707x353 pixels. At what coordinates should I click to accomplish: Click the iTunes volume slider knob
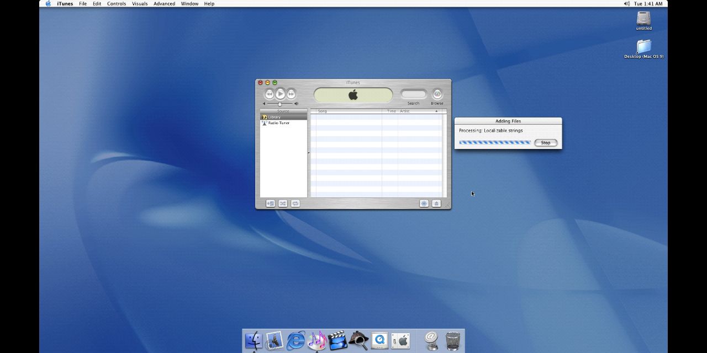tap(279, 104)
